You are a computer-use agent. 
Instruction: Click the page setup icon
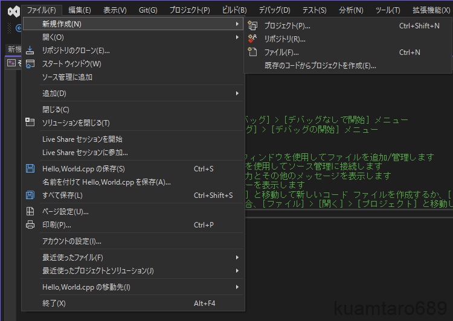point(30,211)
